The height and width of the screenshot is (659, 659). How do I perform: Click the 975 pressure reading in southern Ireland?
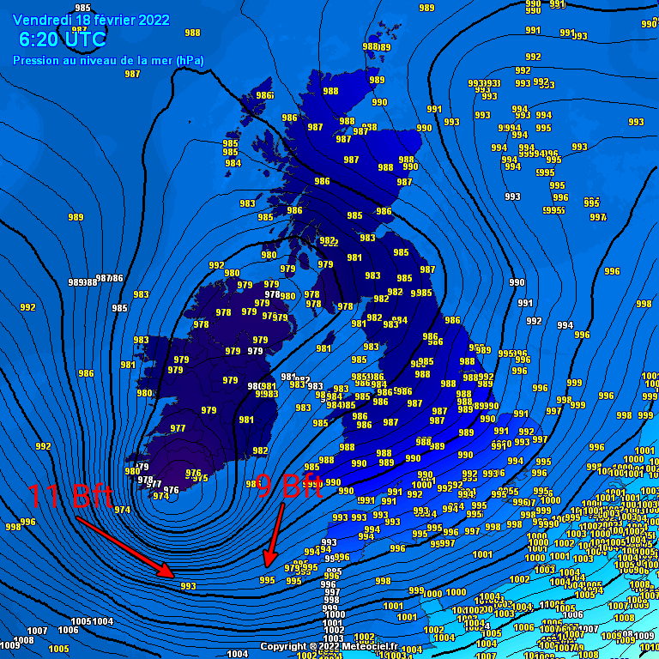click(200, 478)
